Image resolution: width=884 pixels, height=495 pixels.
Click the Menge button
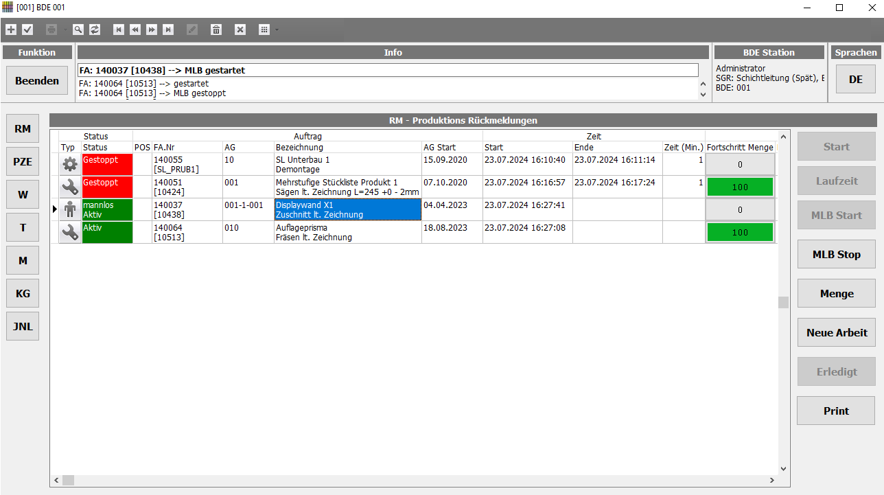click(x=836, y=293)
